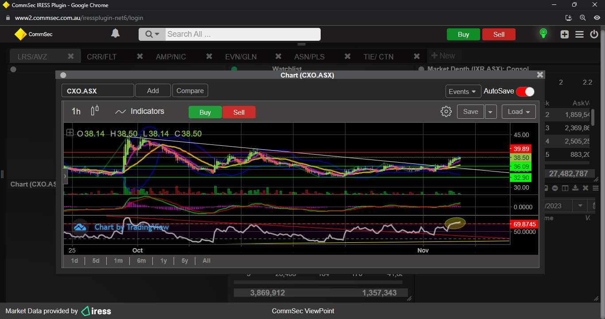This screenshot has height=319, width=605.
Task: Open the Load dropdown
Action: [x=519, y=112]
